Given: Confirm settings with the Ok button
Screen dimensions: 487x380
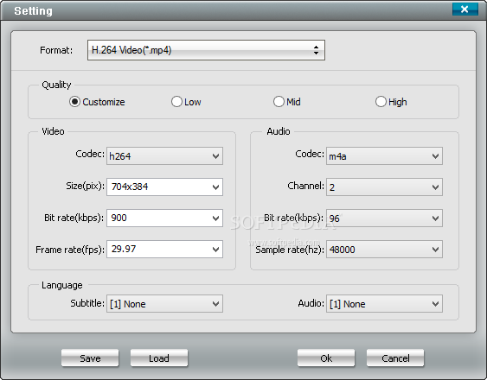Looking at the screenshot, I should 326,358.
